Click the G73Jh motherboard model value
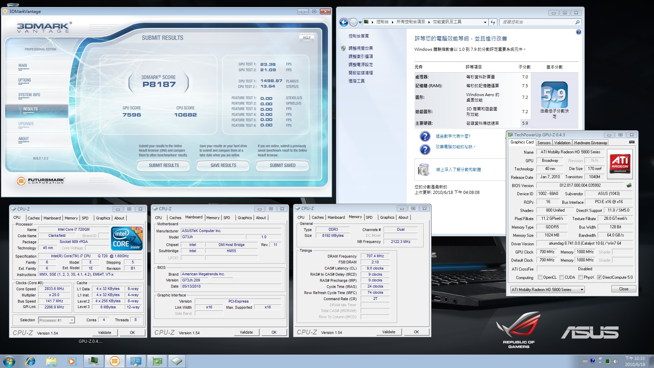This screenshot has width=654, height=368. tap(213, 237)
